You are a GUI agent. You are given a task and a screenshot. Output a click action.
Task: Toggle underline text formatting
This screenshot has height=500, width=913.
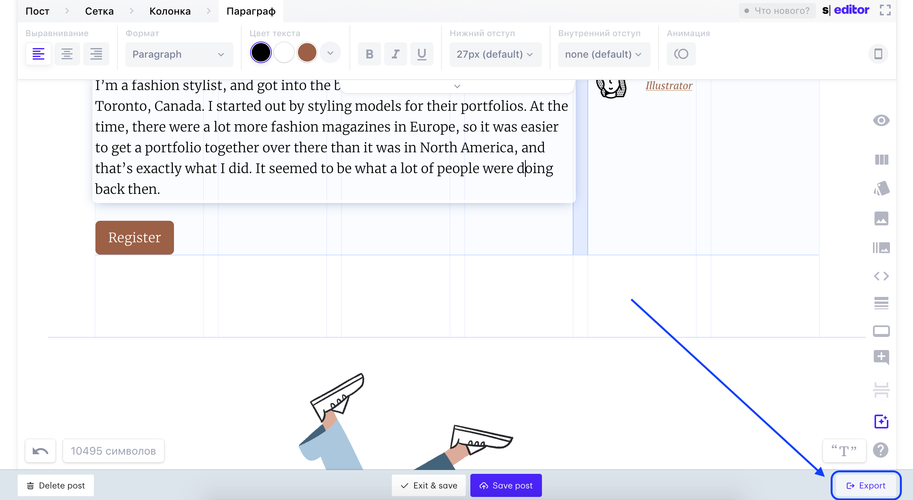coord(421,54)
